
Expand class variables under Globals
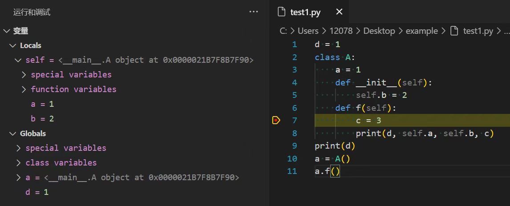18,163
